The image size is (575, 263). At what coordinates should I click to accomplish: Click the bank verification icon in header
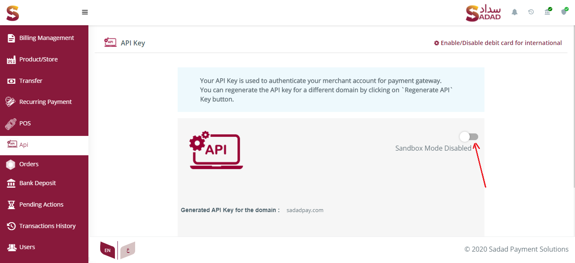(x=547, y=12)
